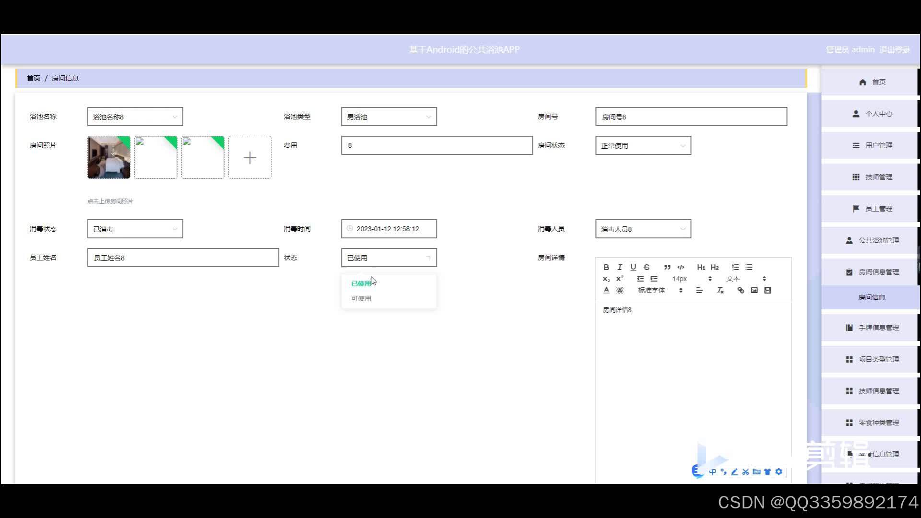Go to 首页 in the breadcrumb

34,78
